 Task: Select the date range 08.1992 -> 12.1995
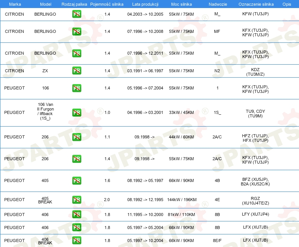click(145, 200)
